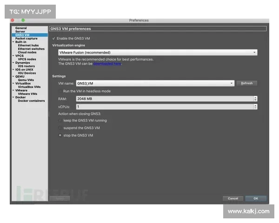
Task: Open Cloud nodes settings
Action: coord(27,52)
